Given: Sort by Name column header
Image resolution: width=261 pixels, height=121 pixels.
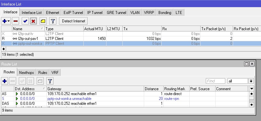Looking at the screenshot, I should point(28,29).
